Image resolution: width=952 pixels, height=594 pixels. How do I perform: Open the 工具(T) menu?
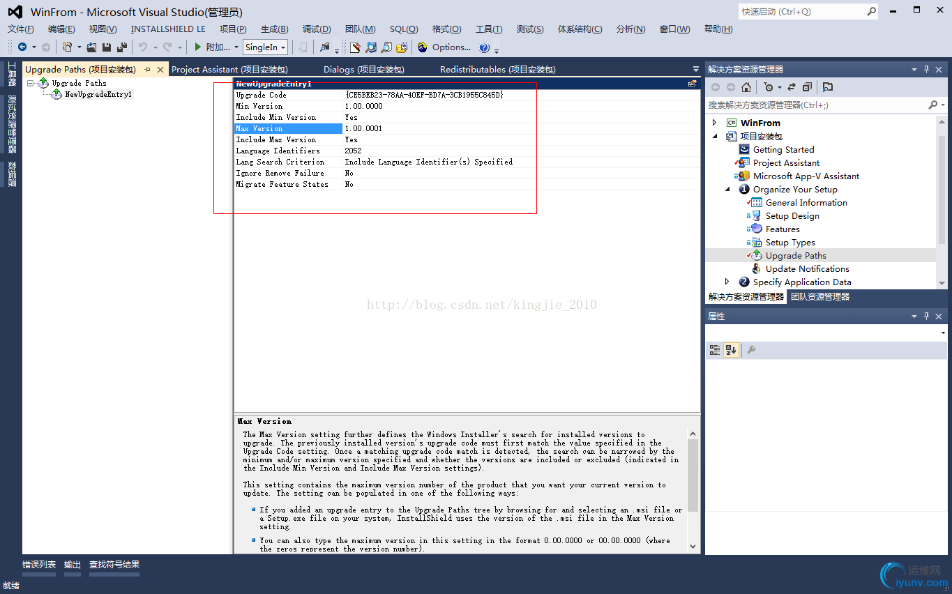tap(489, 29)
